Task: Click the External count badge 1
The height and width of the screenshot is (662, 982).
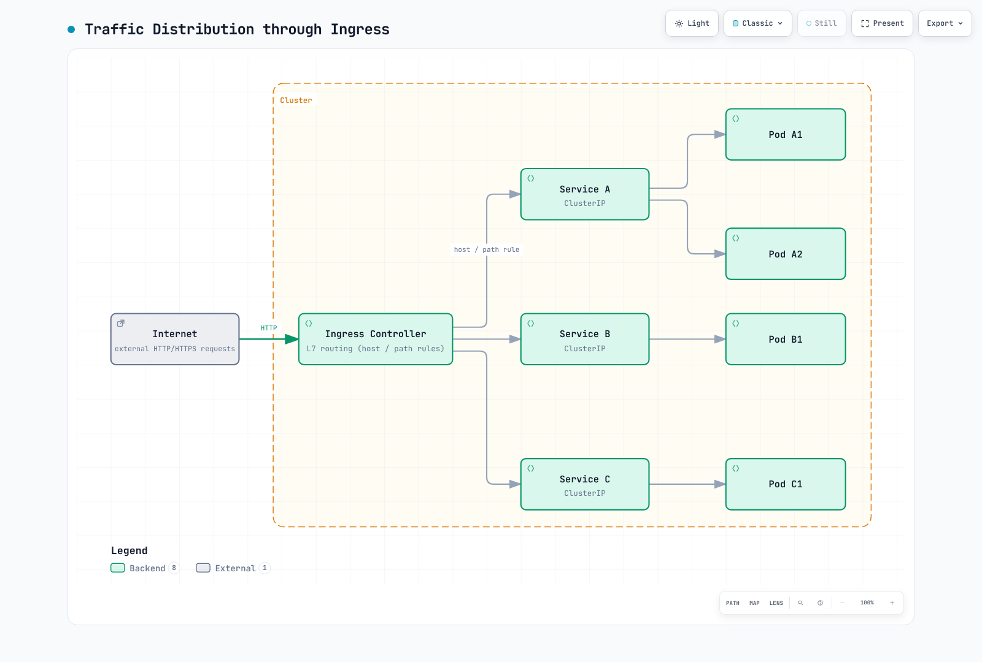Action: [x=265, y=568]
